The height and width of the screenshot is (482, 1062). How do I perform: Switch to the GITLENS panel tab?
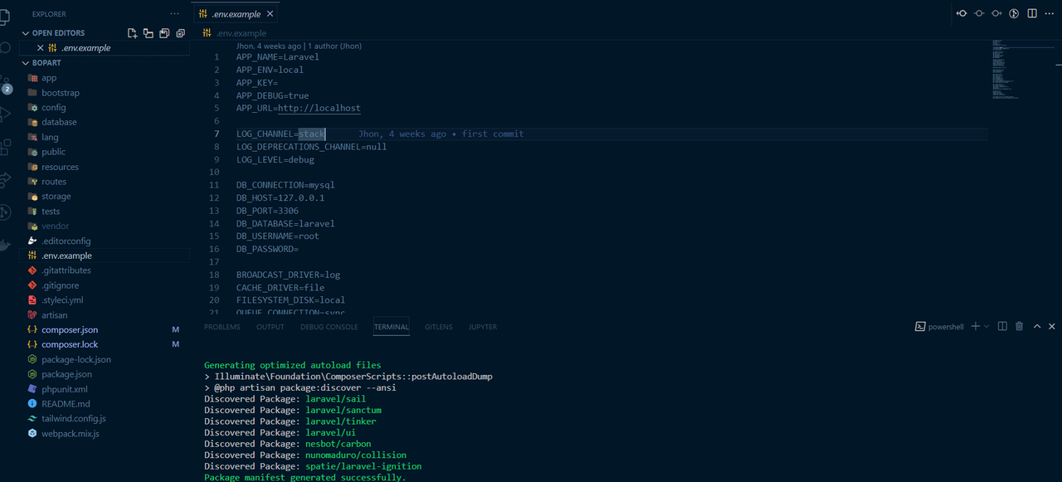click(439, 327)
